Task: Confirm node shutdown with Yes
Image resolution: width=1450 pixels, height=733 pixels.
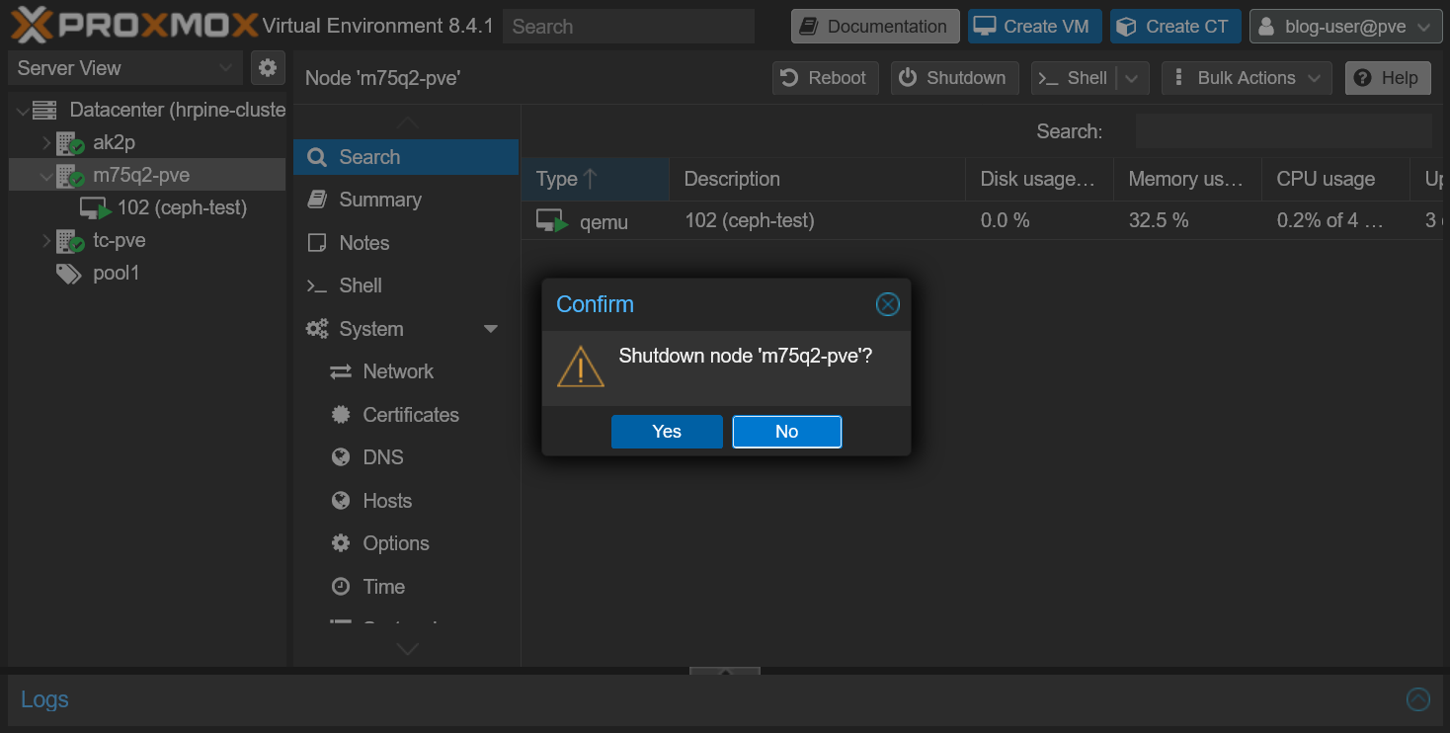Action: (667, 432)
